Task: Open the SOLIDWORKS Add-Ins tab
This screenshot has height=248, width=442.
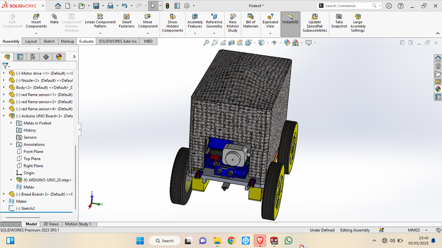Action: (x=118, y=41)
